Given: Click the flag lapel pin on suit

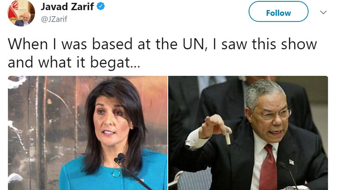Looking at the screenshot, I should click(x=291, y=162).
